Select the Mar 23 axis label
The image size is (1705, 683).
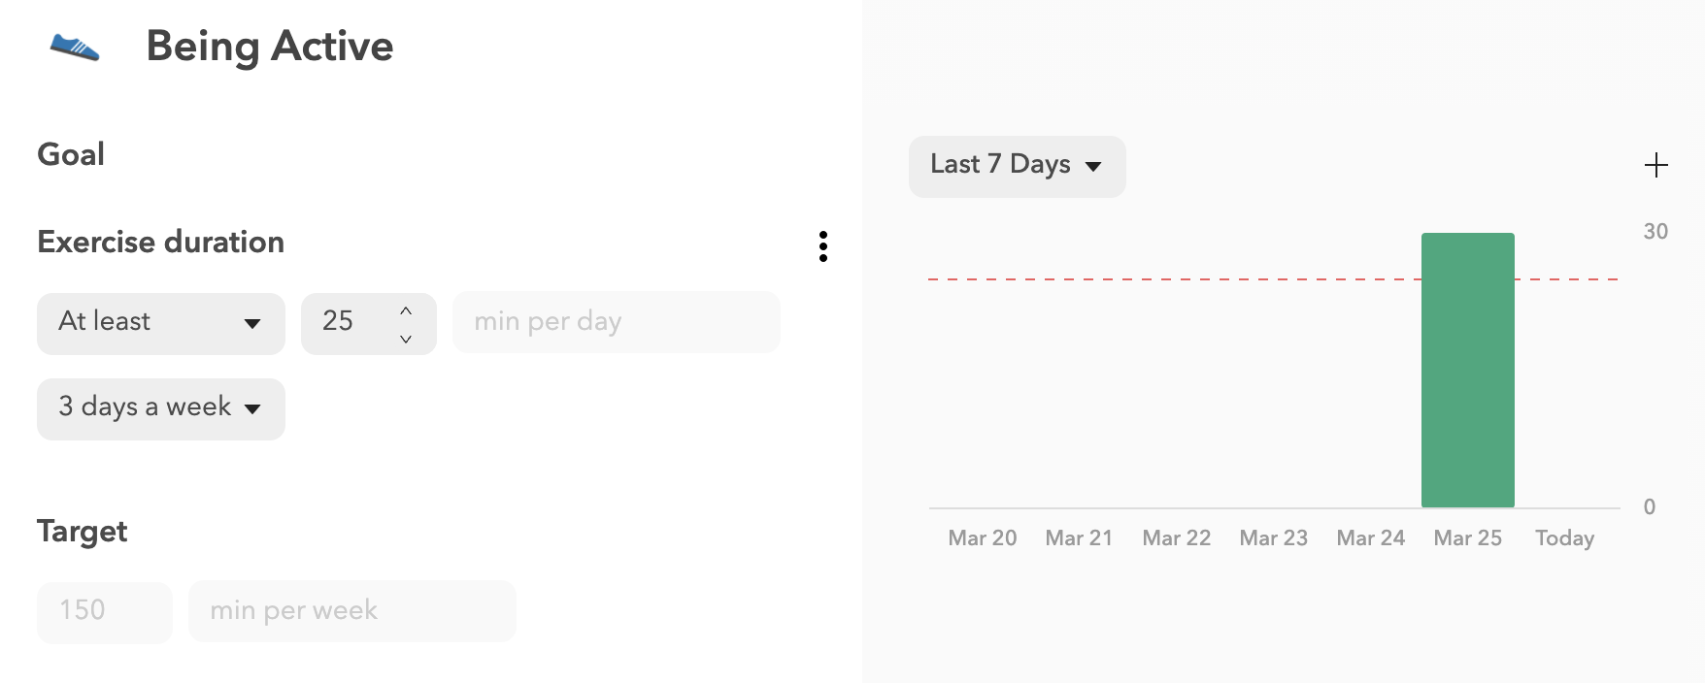click(1274, 538)
